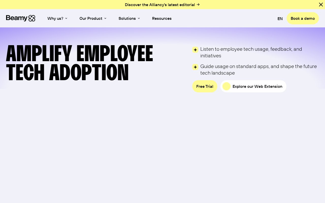Click the yellow circle in Web Extension button
This screenshot has width=325, height=203.
coord(226,86)
